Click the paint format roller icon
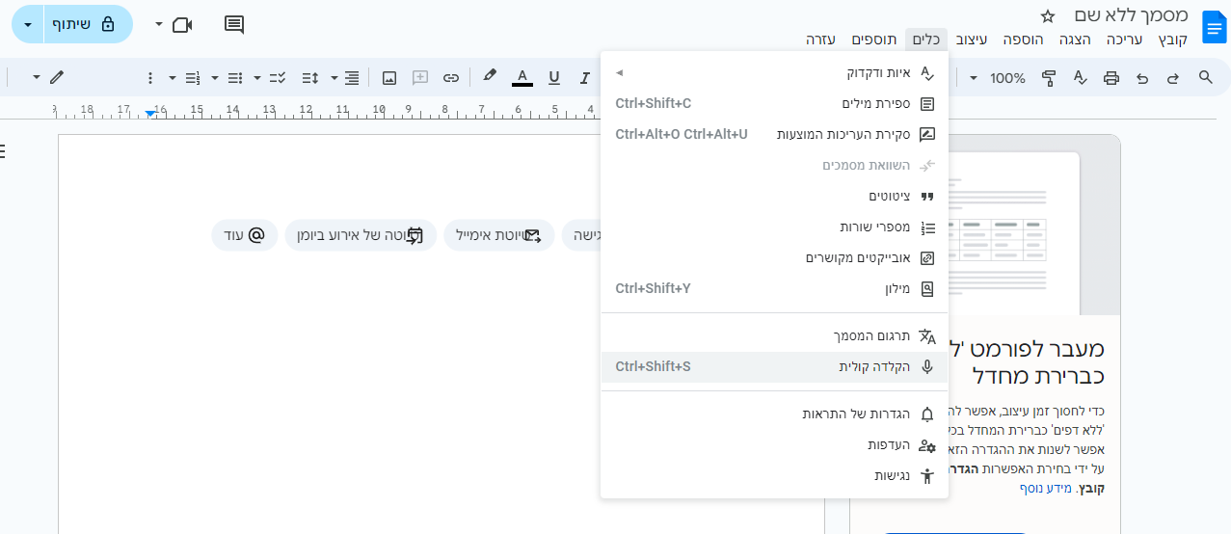Image resolution: width=1231 pixels, height=534 pixels. point(1049,78)
